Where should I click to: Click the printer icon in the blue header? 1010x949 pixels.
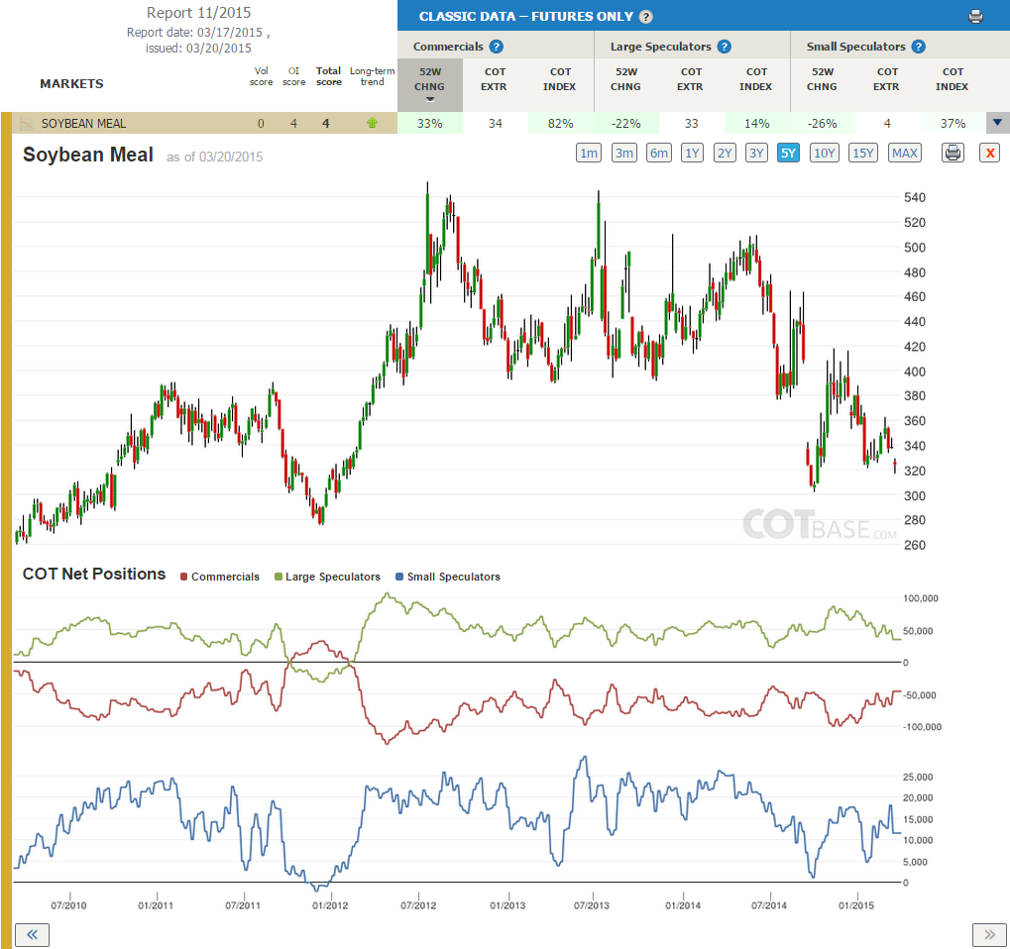[x=975, y=17]
